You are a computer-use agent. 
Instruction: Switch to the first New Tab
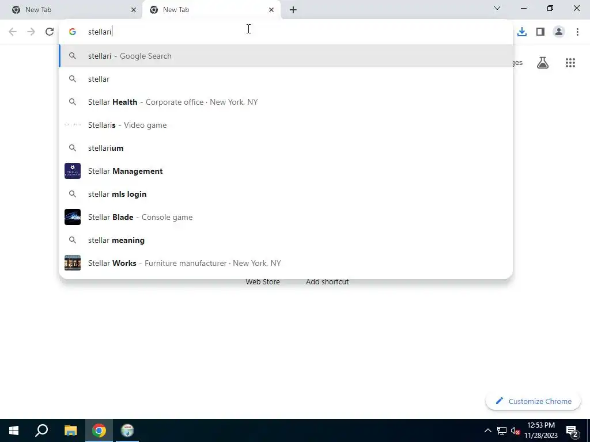(70, 10)
